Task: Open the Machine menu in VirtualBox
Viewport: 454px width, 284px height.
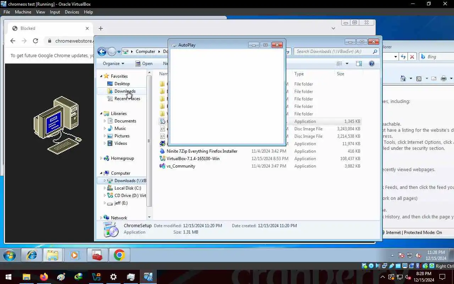Action: [23, 12]
